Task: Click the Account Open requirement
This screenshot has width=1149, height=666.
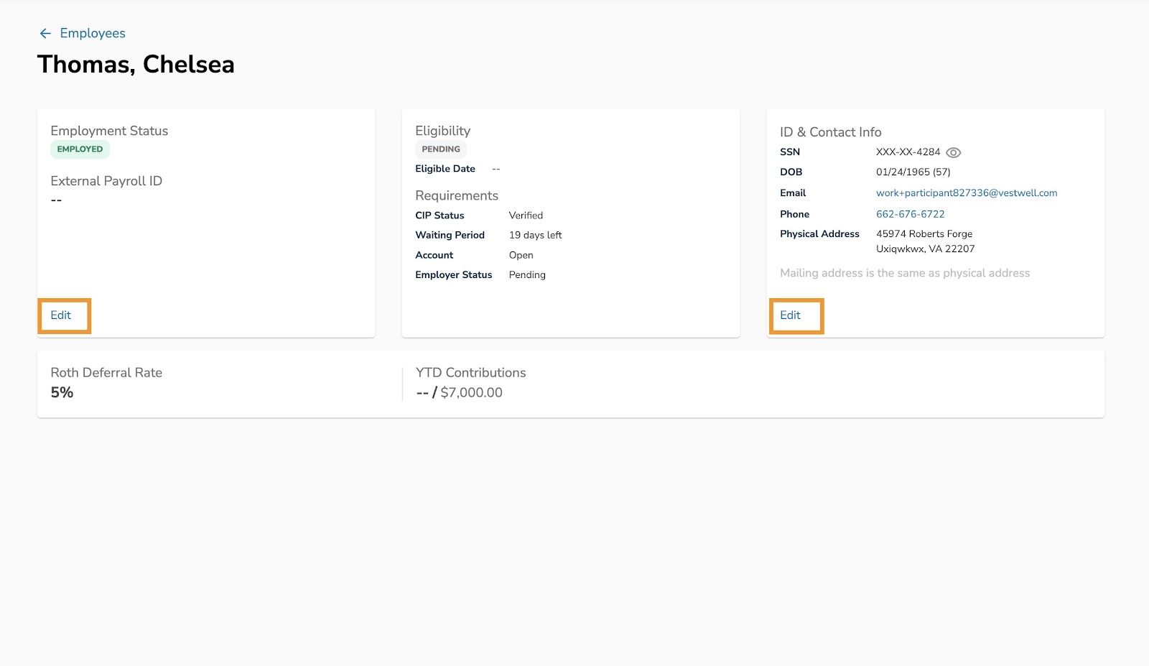Action: tap(521, 255)
